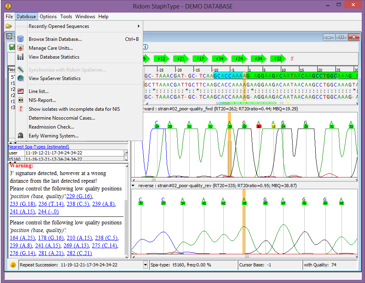Viewport: 365px width, 283px height.
Task: Jump to position 236 (T.14)
Action: click(x=51, y=204)
